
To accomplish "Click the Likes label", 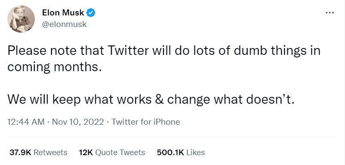I will pyautogui.click(x=196, y=152).
